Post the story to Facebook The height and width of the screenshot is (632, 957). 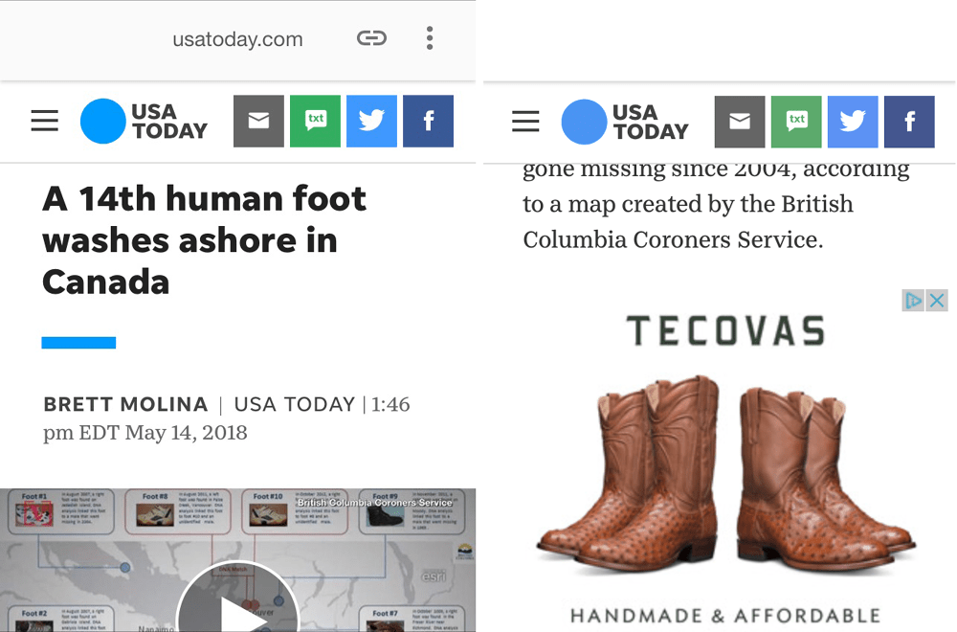click(428, 121)
